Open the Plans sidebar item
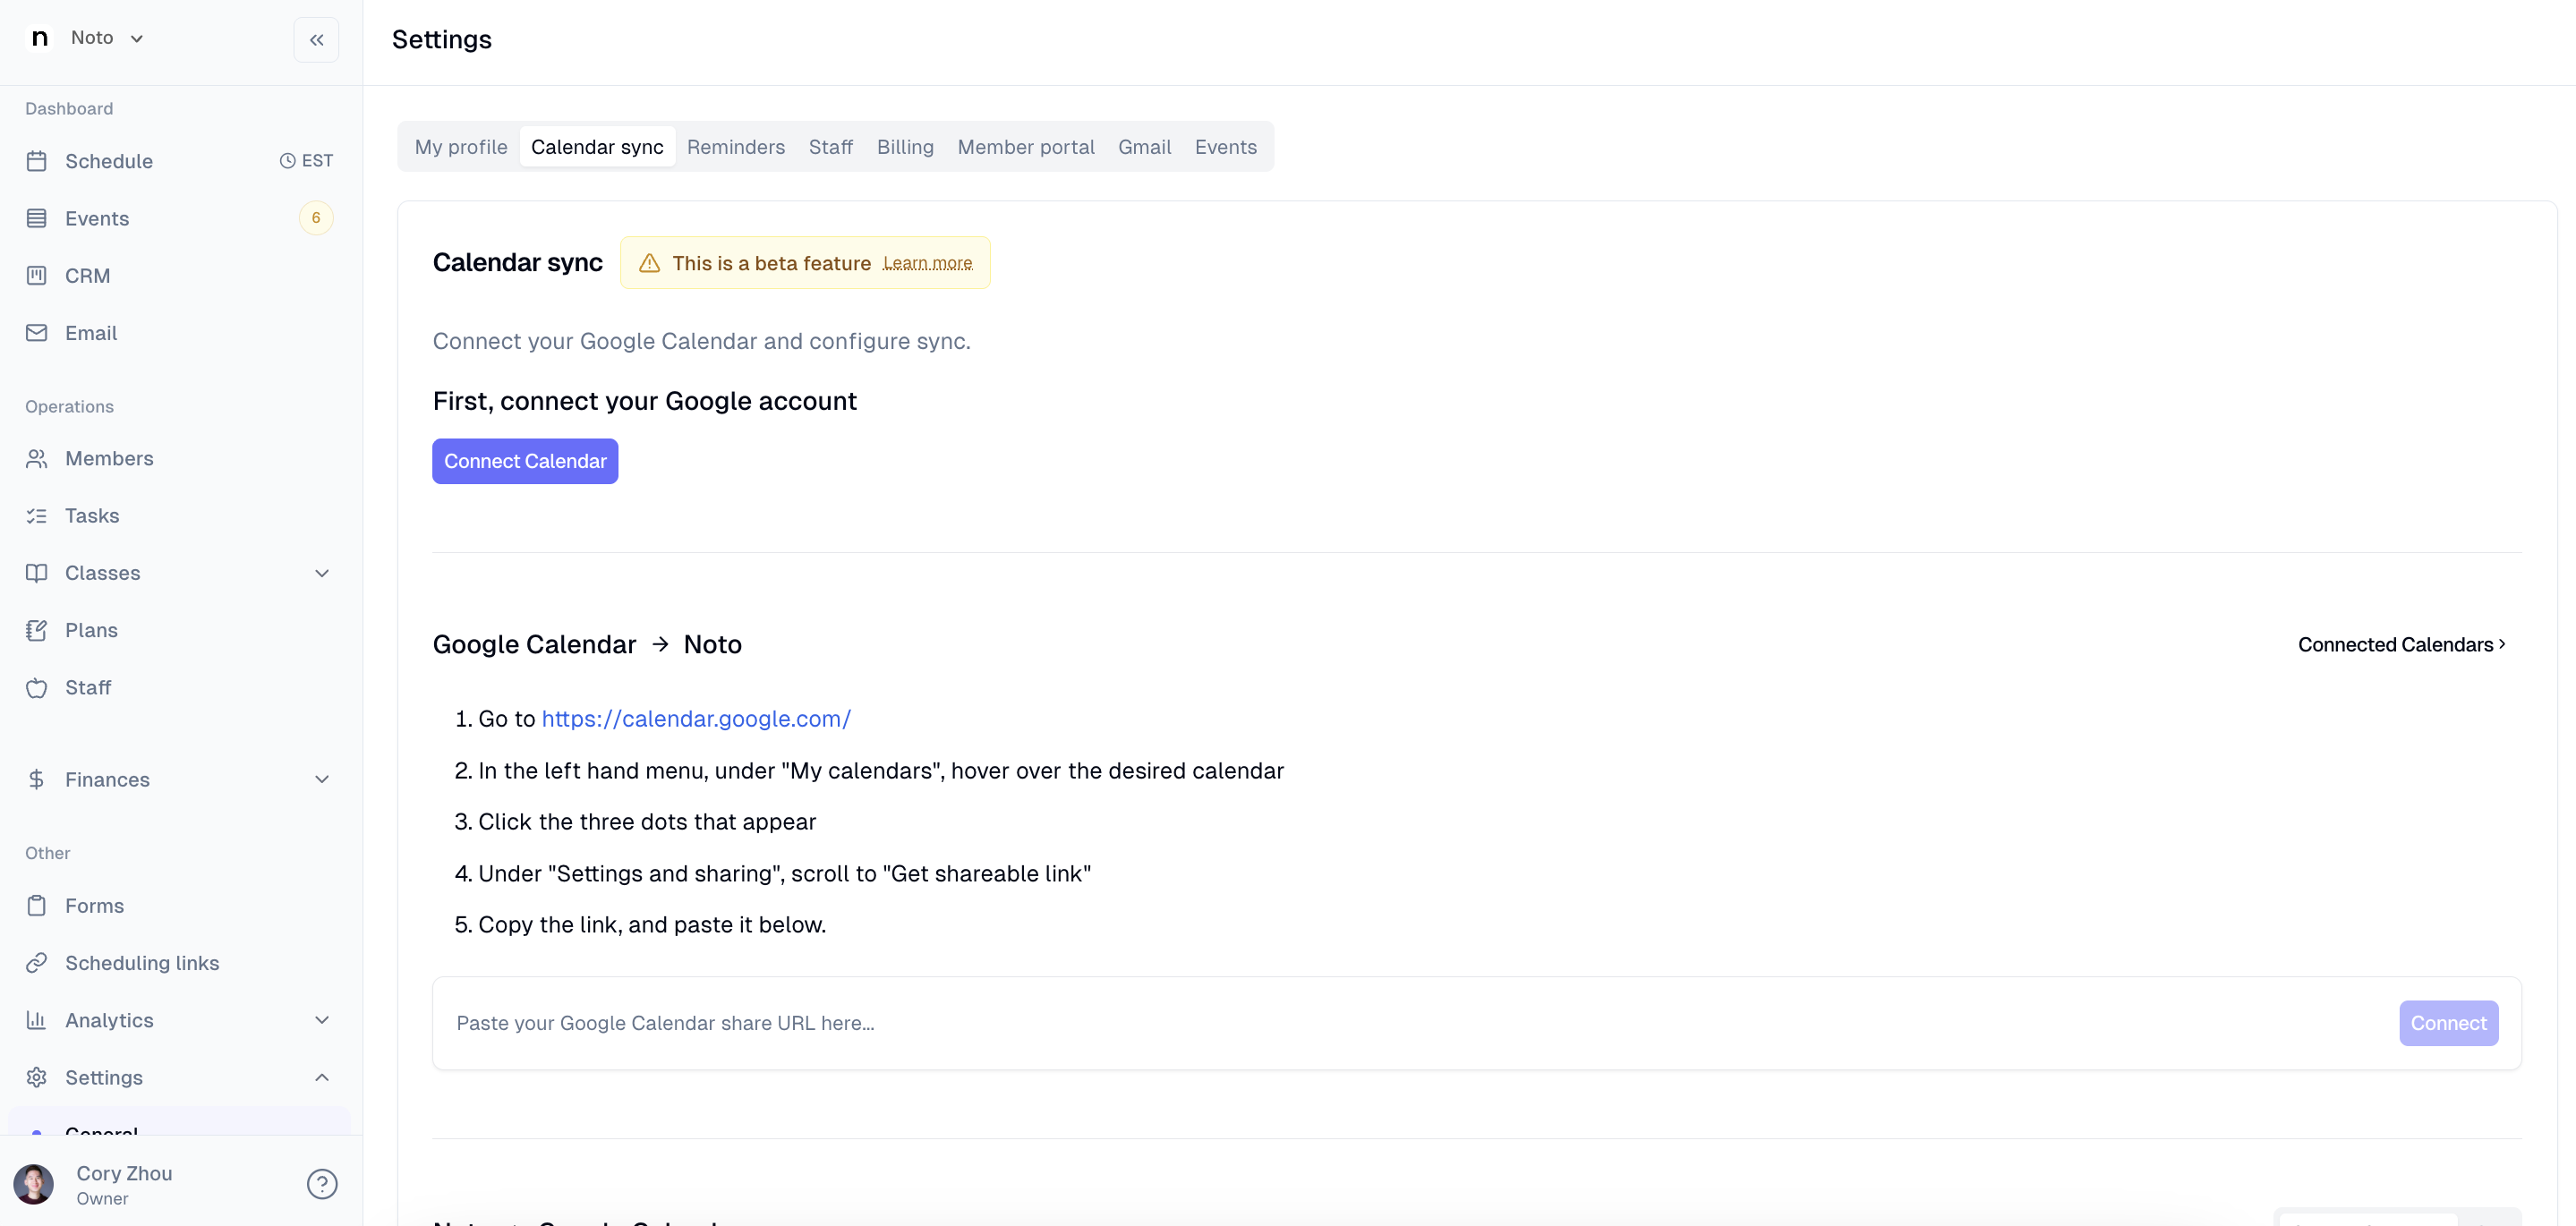 pyautogui.click(x=91, y=630)
